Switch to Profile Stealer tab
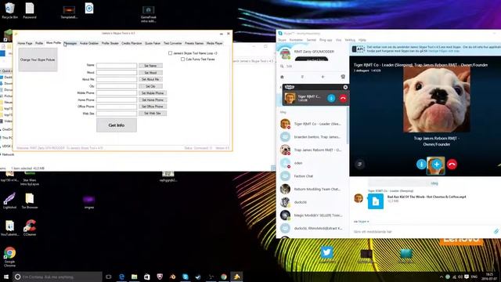 110,43
